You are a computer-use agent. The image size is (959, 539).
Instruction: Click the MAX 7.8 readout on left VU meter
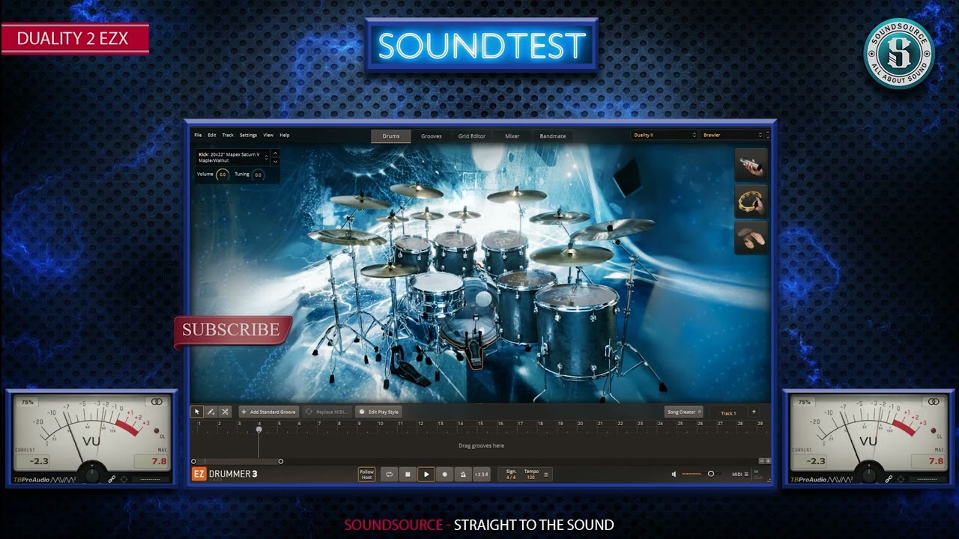click(x=152, y=461)
